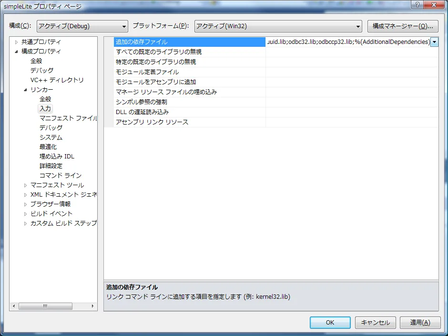Expand the 共通プロパティ tree node
Screen dimensions: 448x336
click(x=16, y=42)
